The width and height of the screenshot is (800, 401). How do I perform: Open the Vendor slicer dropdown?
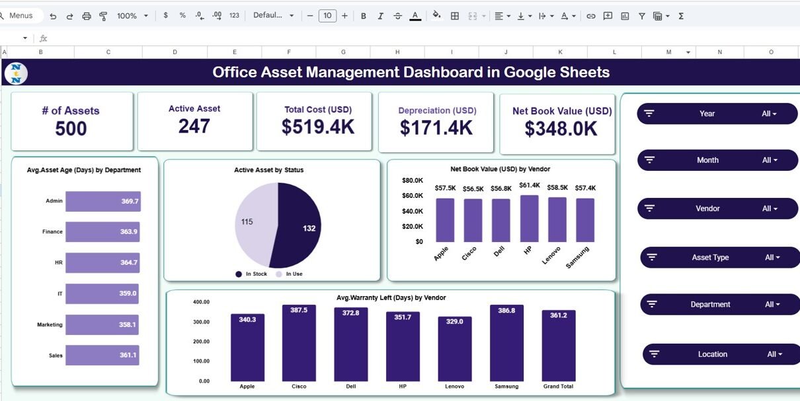click(770, 208)
